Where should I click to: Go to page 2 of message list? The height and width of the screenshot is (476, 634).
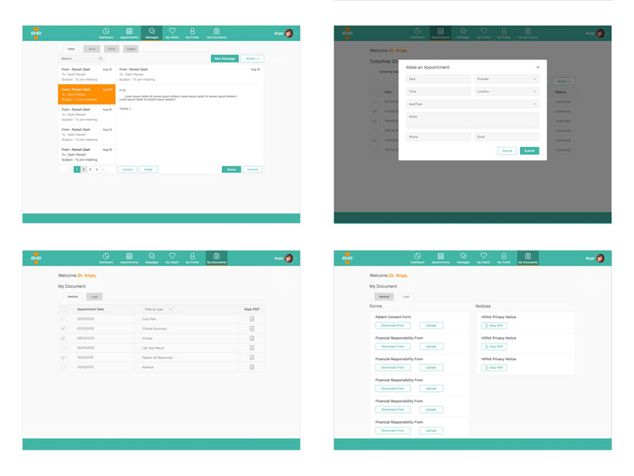tap(84, 170)
